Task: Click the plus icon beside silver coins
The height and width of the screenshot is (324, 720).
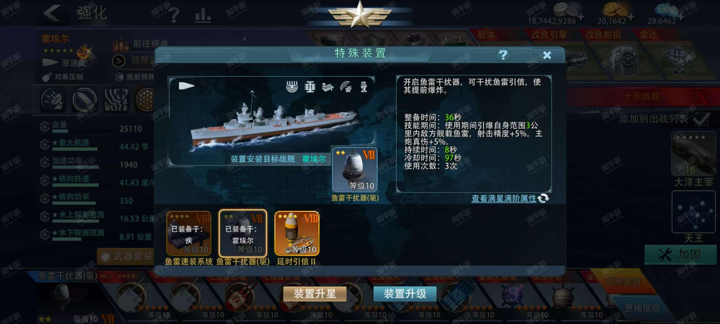Action: click(581, 17)
